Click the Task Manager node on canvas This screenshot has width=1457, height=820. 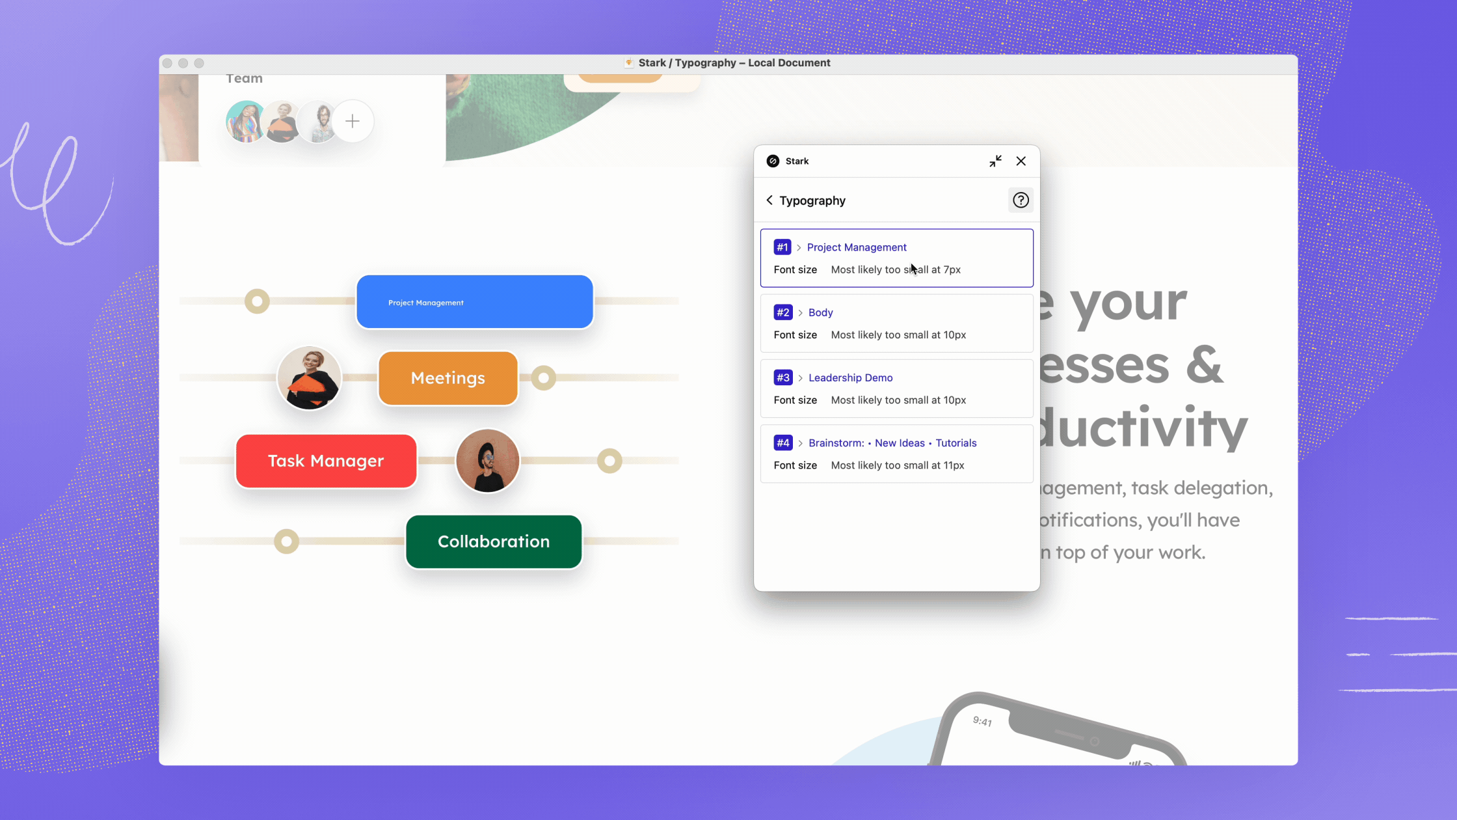[x=325, y=459]
